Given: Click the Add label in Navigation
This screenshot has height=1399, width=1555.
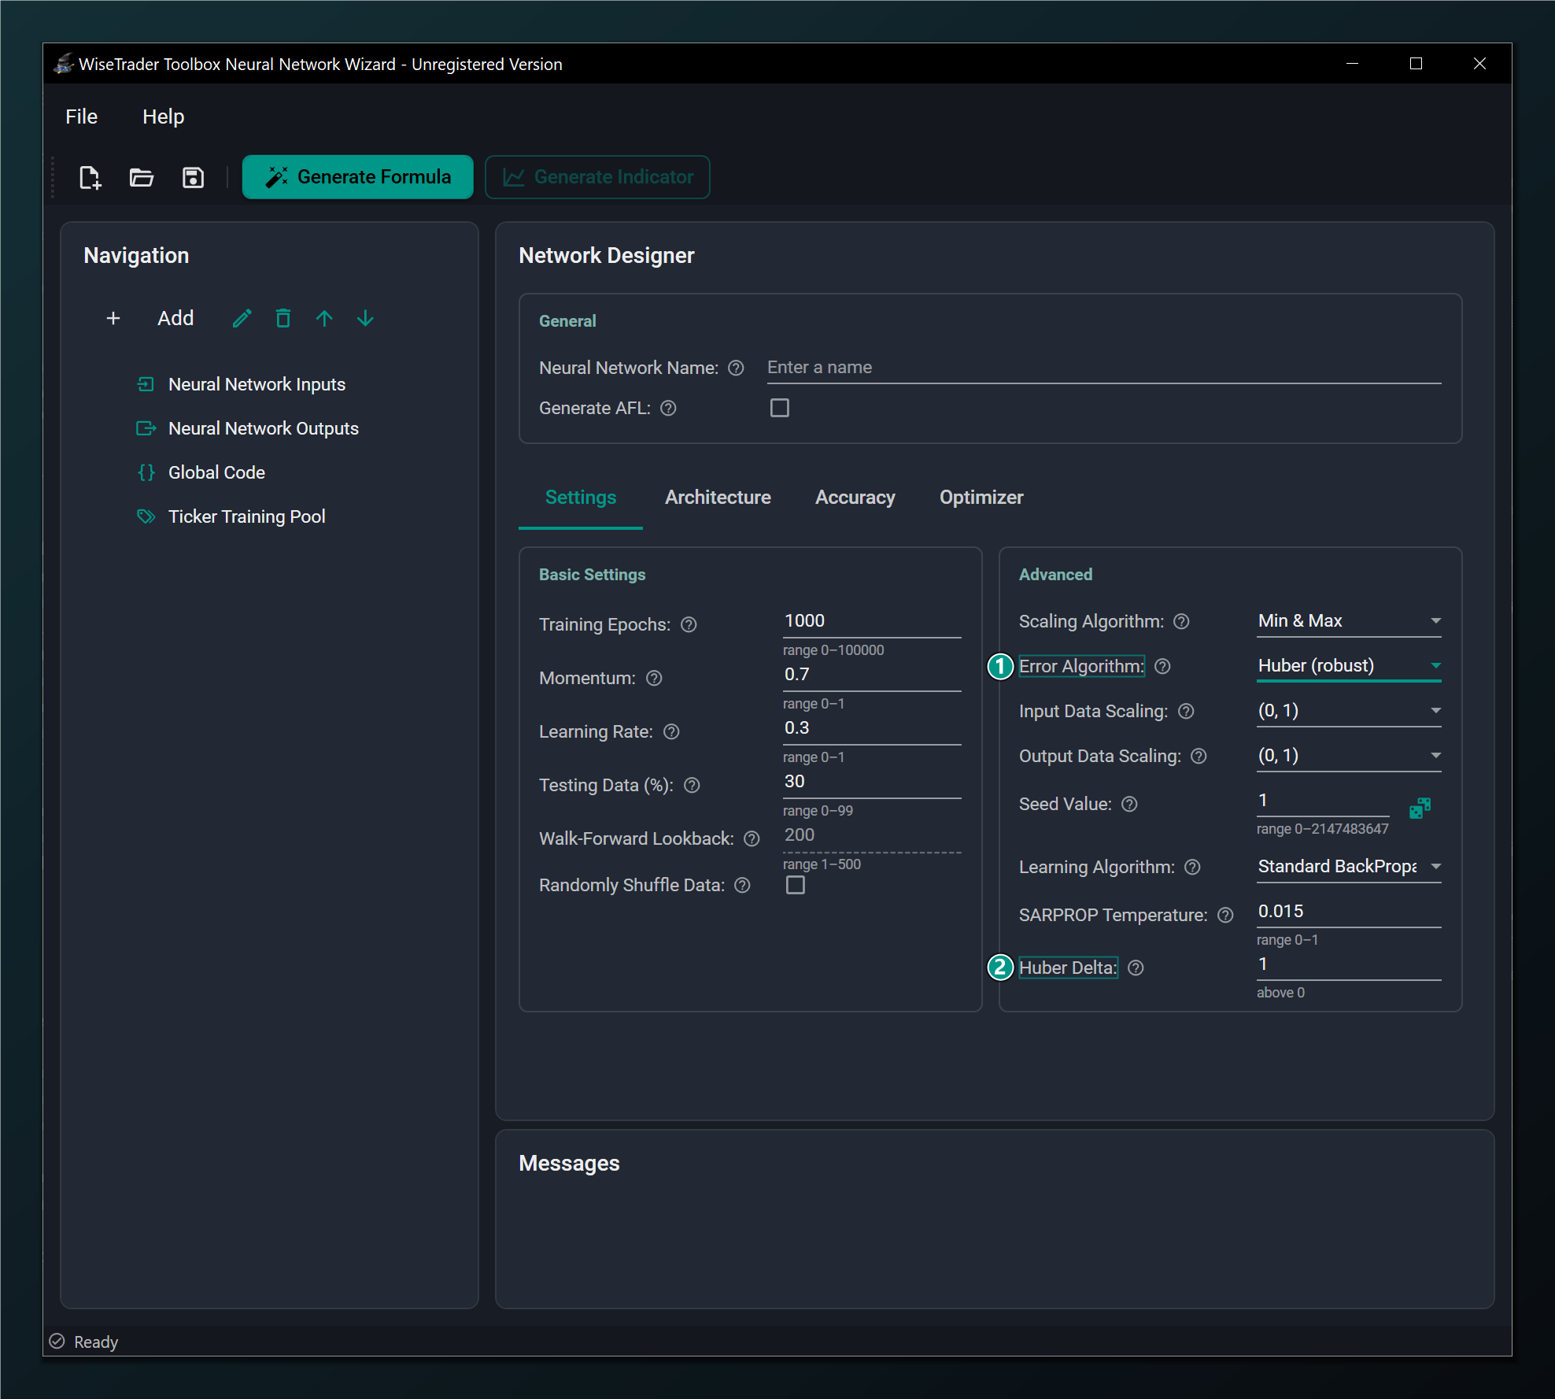Looking at the screenshot, I should tap(175, 318).
